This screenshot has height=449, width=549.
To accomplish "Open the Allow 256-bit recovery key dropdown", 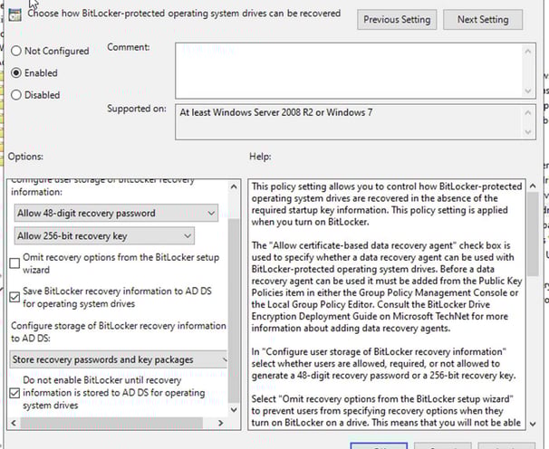I will (104, 236).
